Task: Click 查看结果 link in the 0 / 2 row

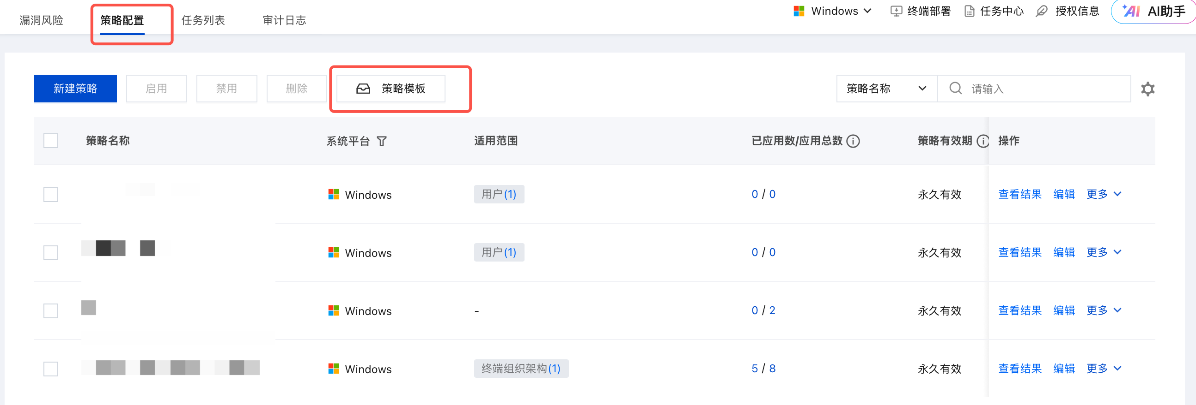Action: (x=1019, y=310)
